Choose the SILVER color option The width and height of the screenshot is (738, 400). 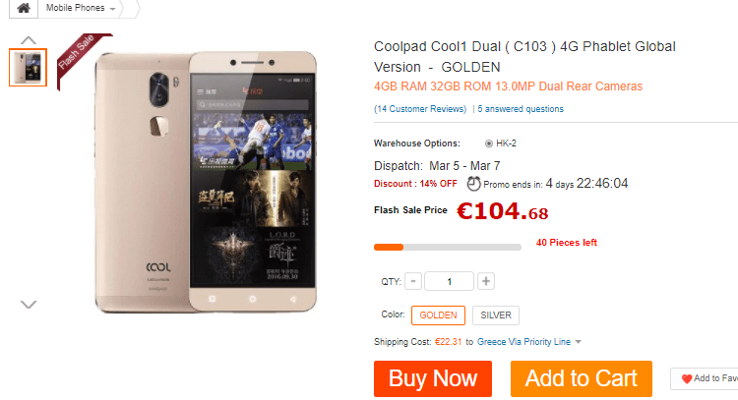click(x=496, y=314)
